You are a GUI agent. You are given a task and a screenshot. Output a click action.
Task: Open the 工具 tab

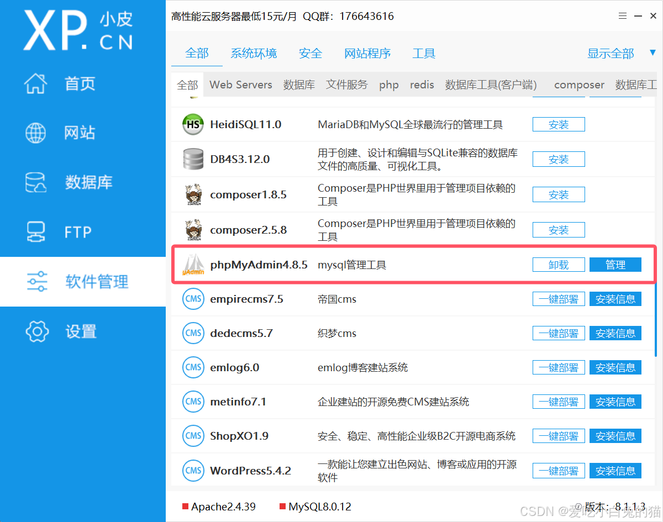[x=424, y=54]
